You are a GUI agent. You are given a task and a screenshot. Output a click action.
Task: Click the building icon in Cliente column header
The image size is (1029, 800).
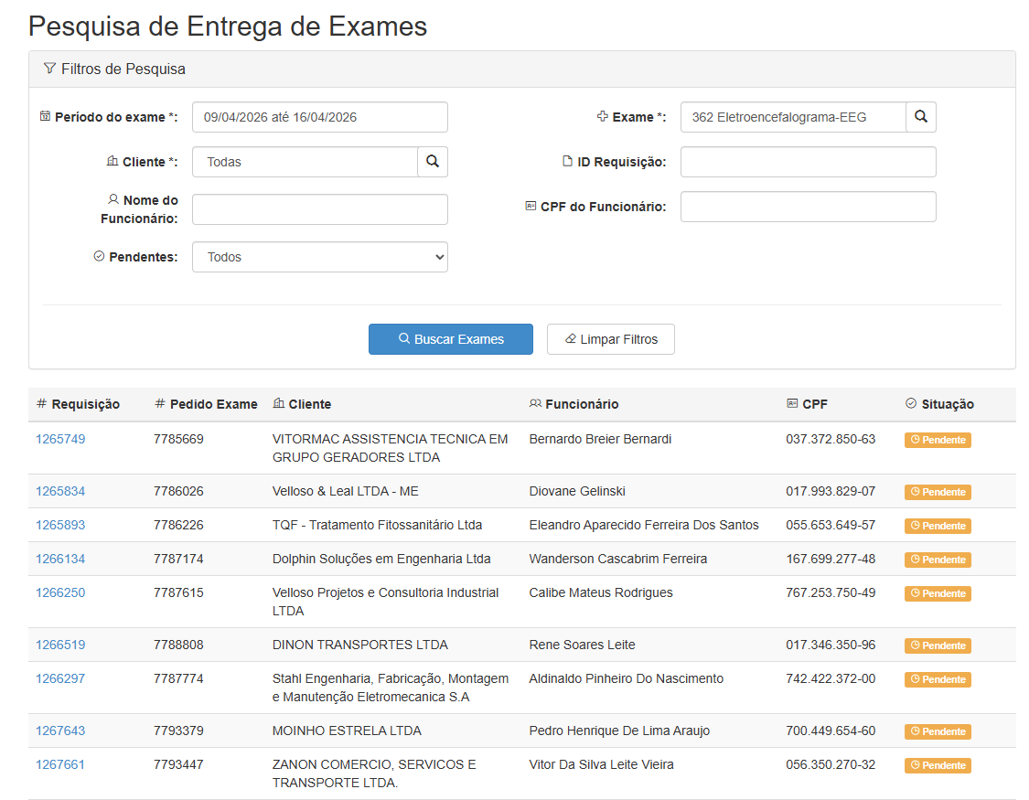(278, 403)
